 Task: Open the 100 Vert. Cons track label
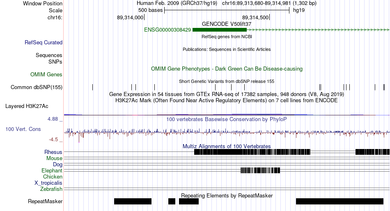pyautogui.click(x=23, y=129)
